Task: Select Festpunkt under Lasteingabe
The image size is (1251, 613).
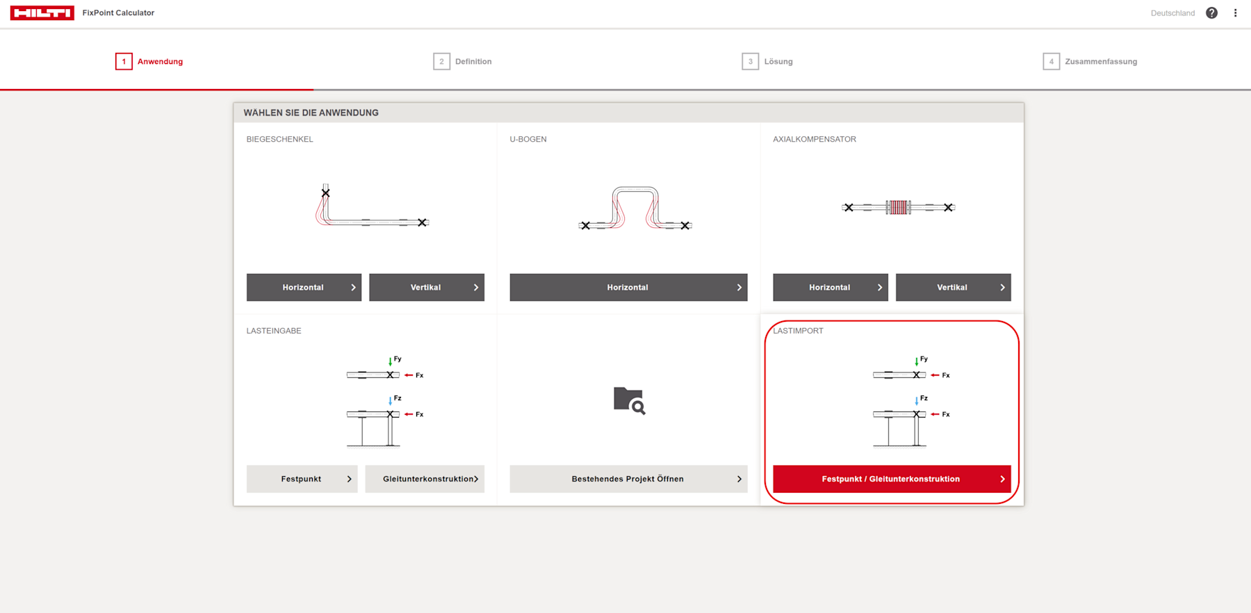Action: point(302,479)
